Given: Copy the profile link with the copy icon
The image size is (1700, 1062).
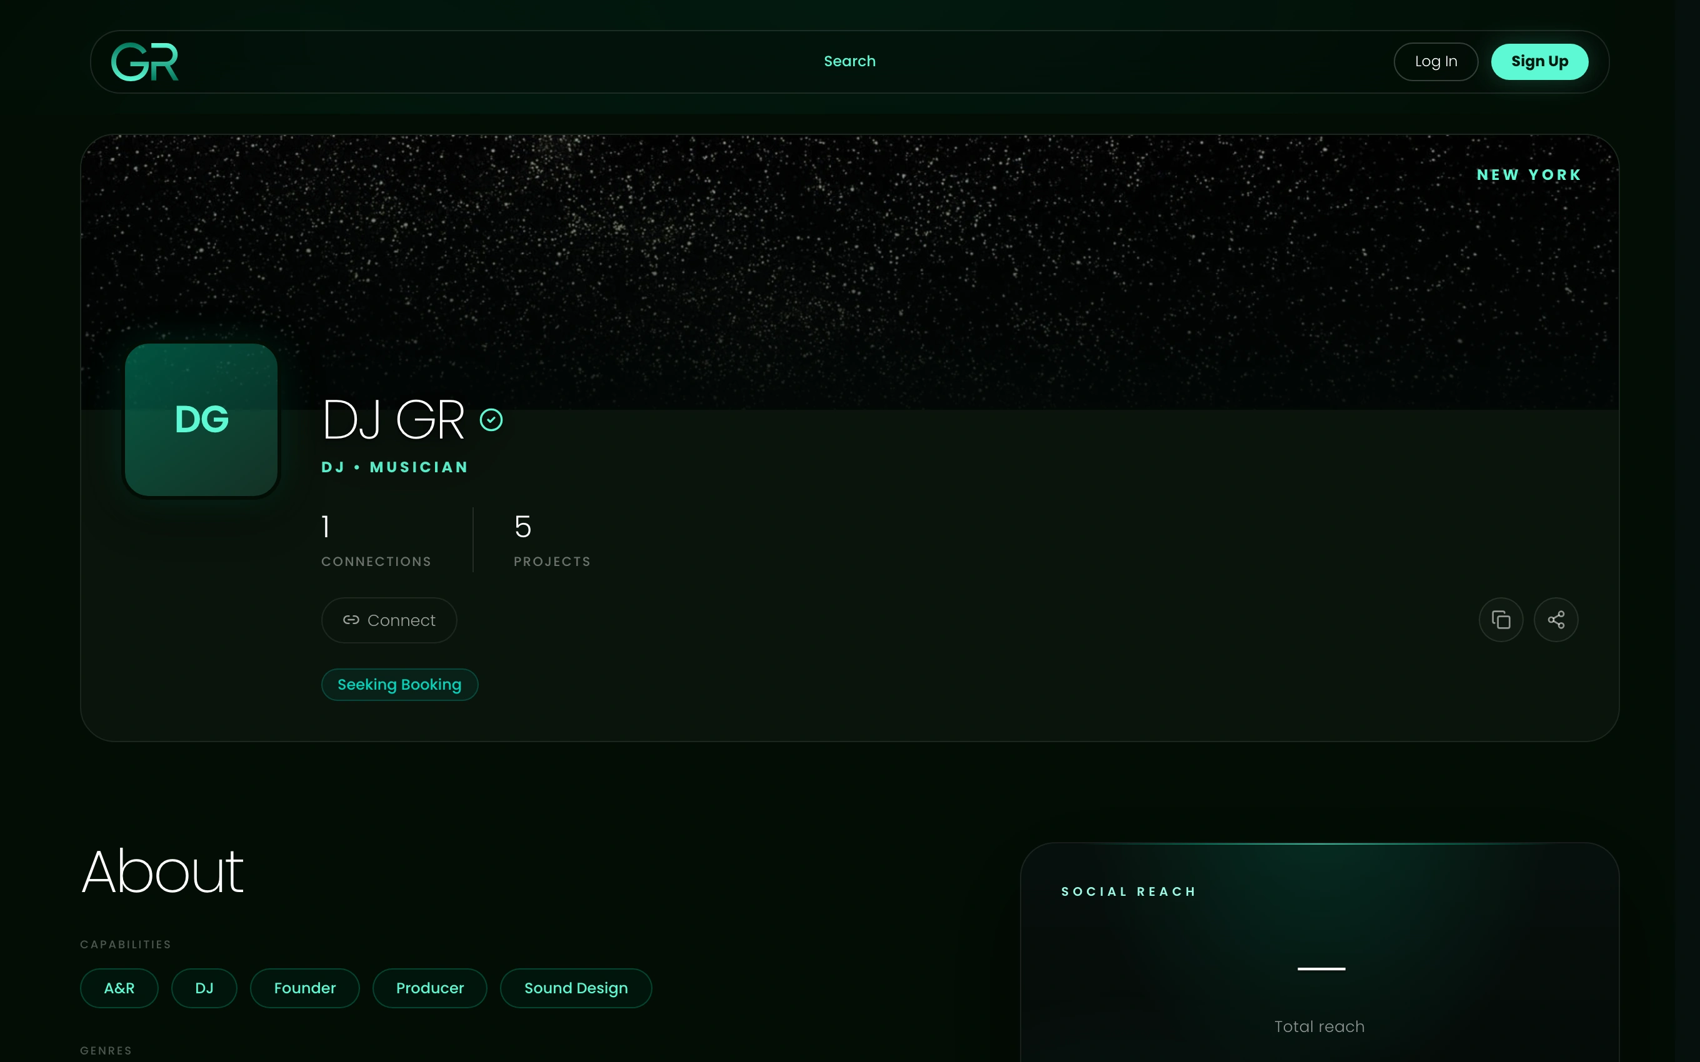Looking at the screenshot, I should click(1501, 620).
